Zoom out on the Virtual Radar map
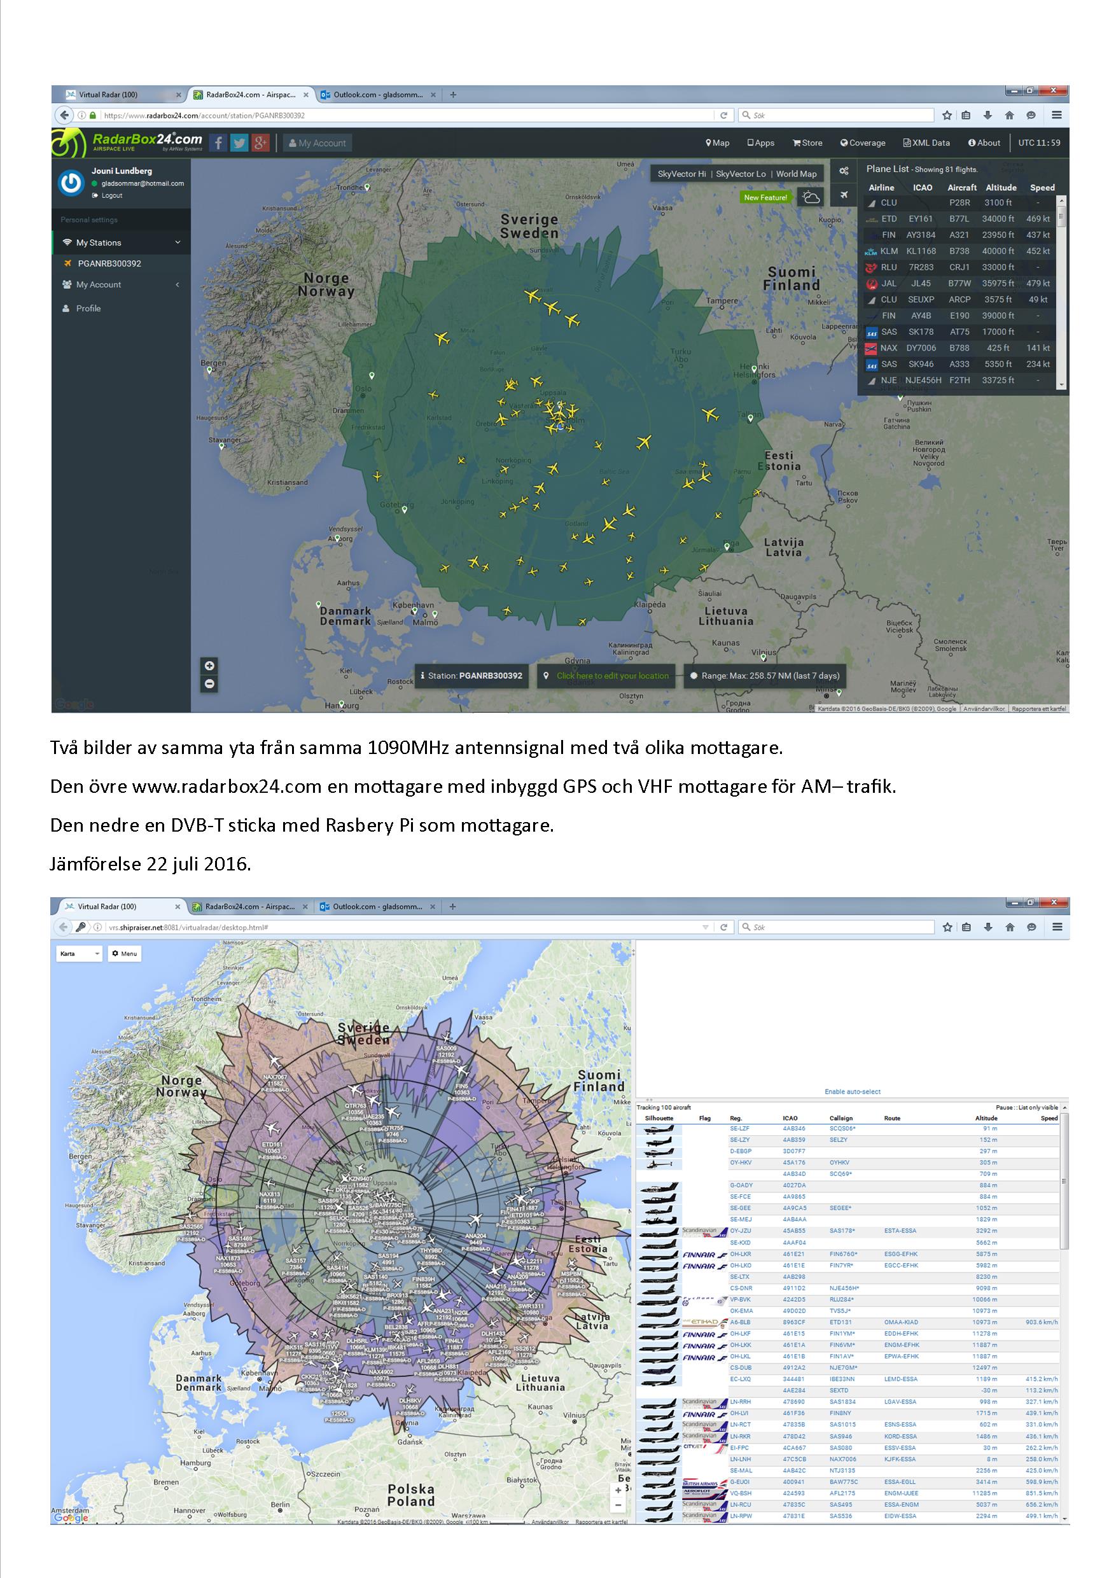The width and height of the screenshot is (1116, 1578). [618, 1504]
